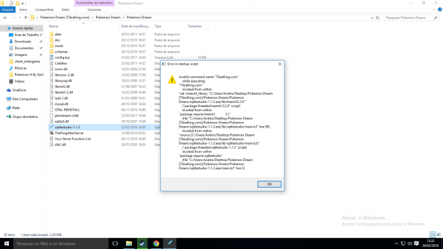Close the Error in startup script dialog
This screenshot has height=249, width=443.
279,64
